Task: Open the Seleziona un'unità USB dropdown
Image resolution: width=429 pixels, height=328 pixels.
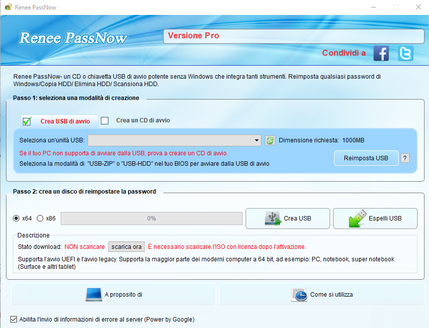Action: pos(174,140)
